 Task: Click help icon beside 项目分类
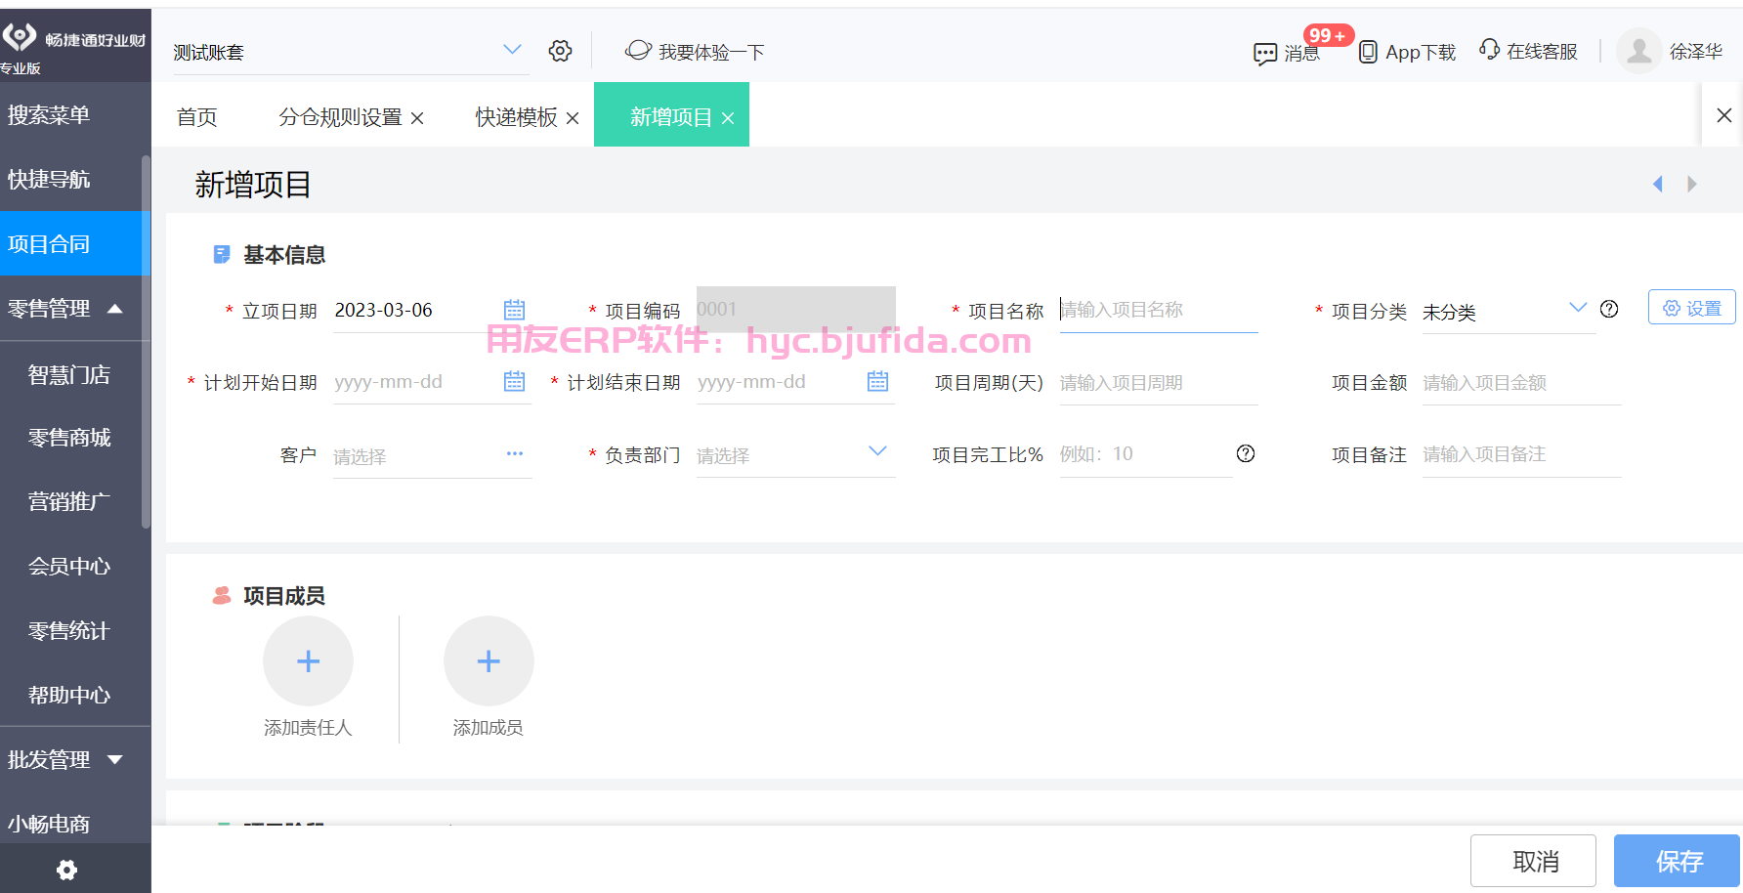click(x=1609, y=309)
